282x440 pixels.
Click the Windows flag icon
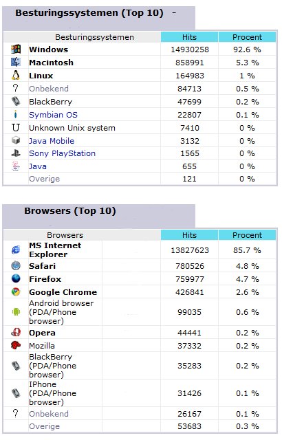(x=16, y=49)
